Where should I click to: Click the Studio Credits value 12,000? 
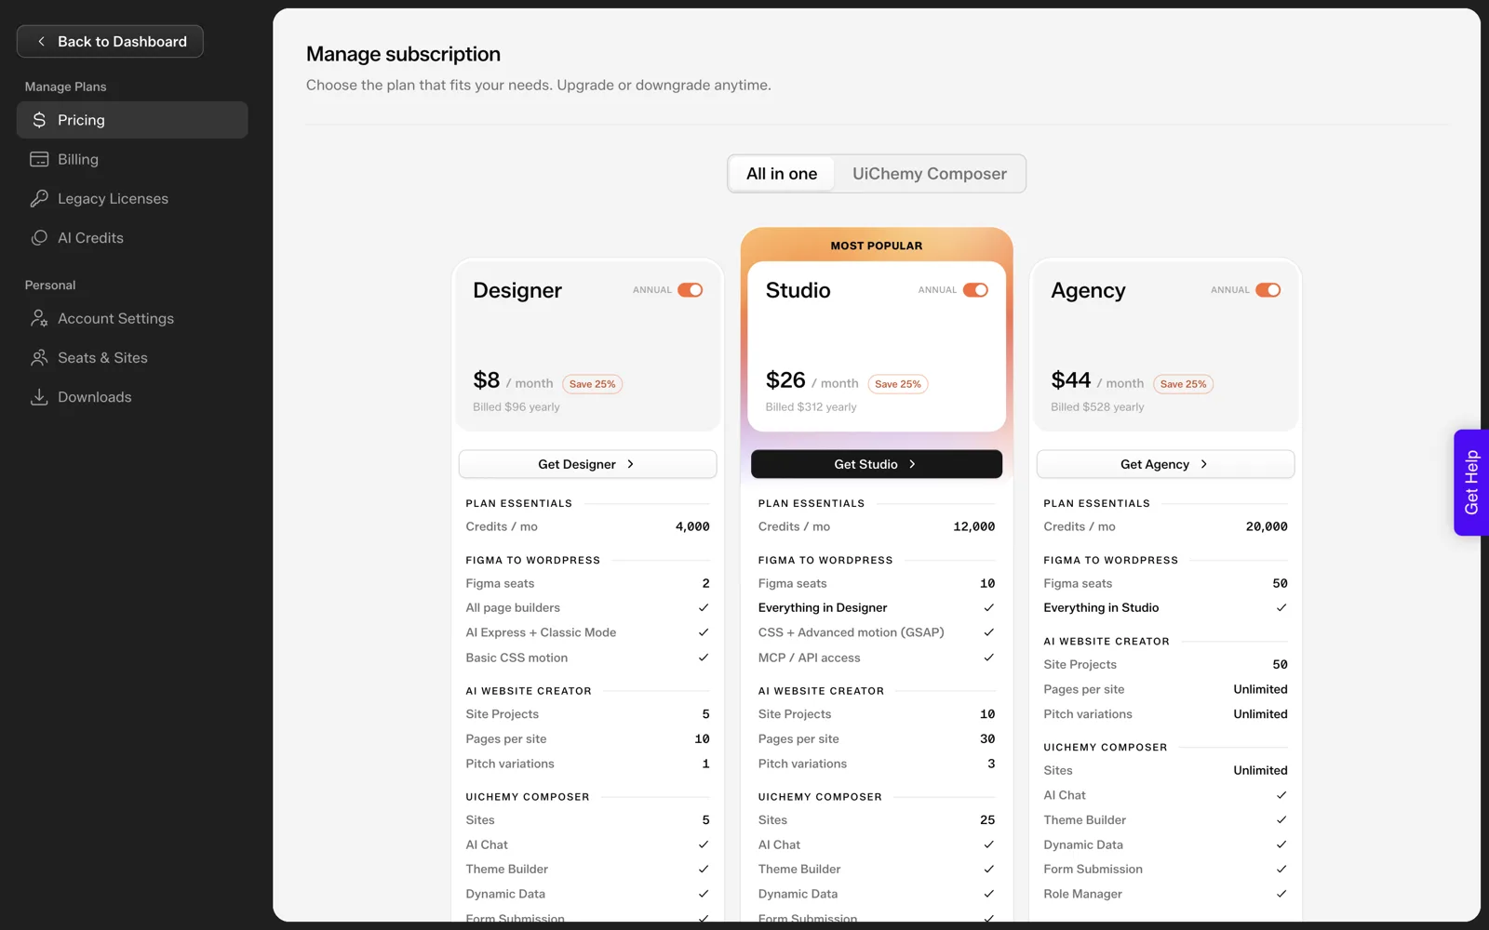coord(973,526)
